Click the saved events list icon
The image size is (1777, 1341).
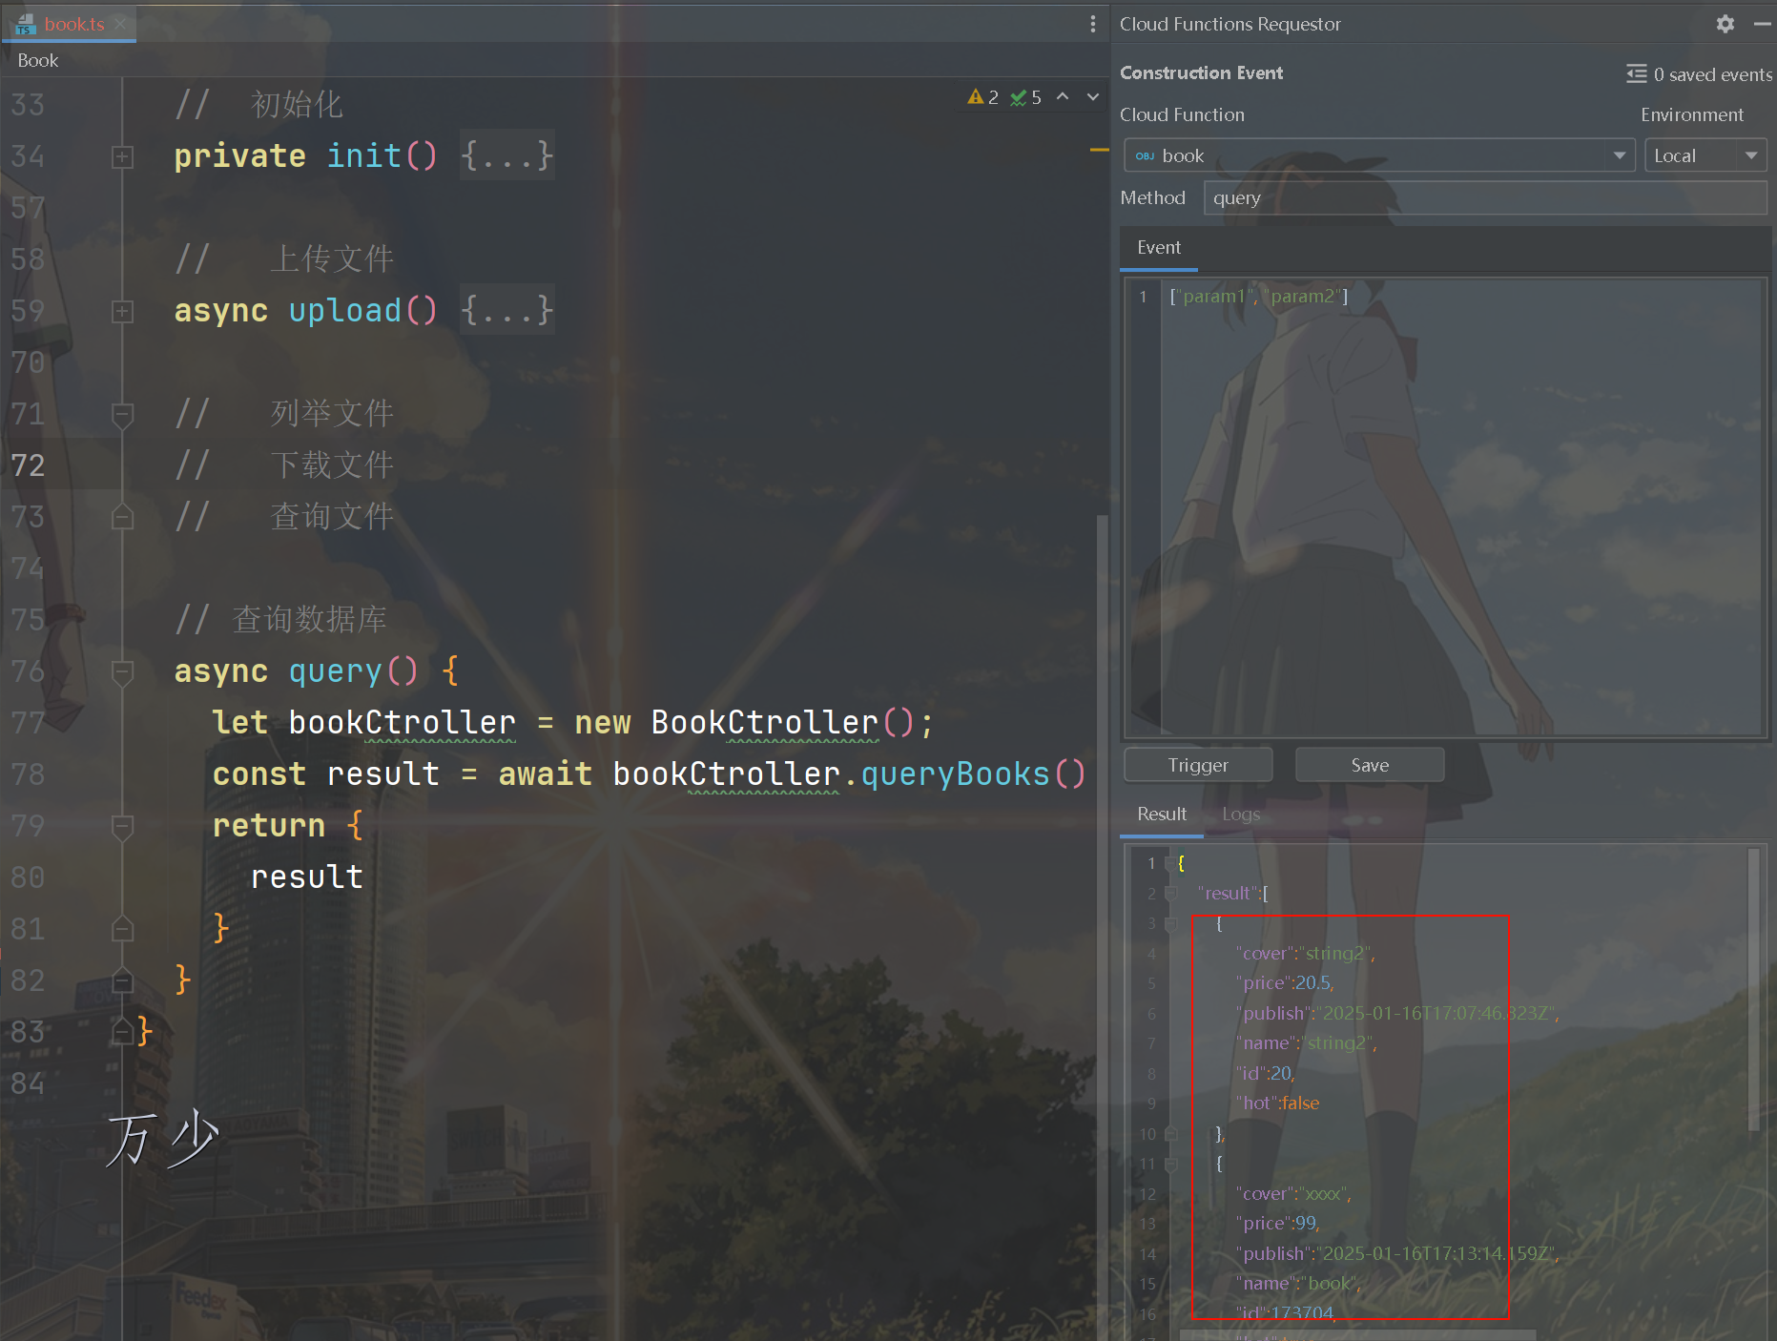click(x=1636, y=73)
